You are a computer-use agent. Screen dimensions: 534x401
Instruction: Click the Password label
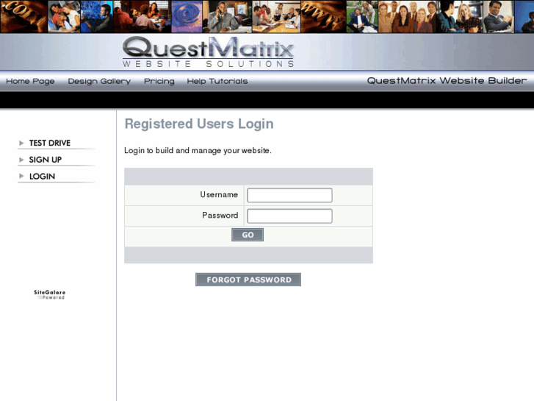220,216
